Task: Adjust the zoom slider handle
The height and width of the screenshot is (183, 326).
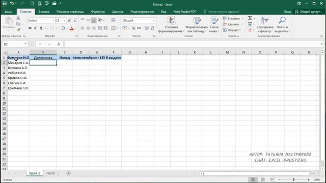Action: tap(294, 179)
